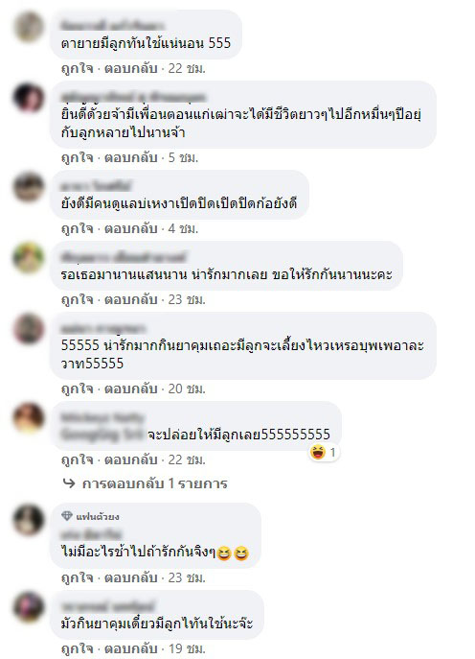Reply to the comment ตายายมีลูกทันใช้แน่นอน 555

pos(130,68)
